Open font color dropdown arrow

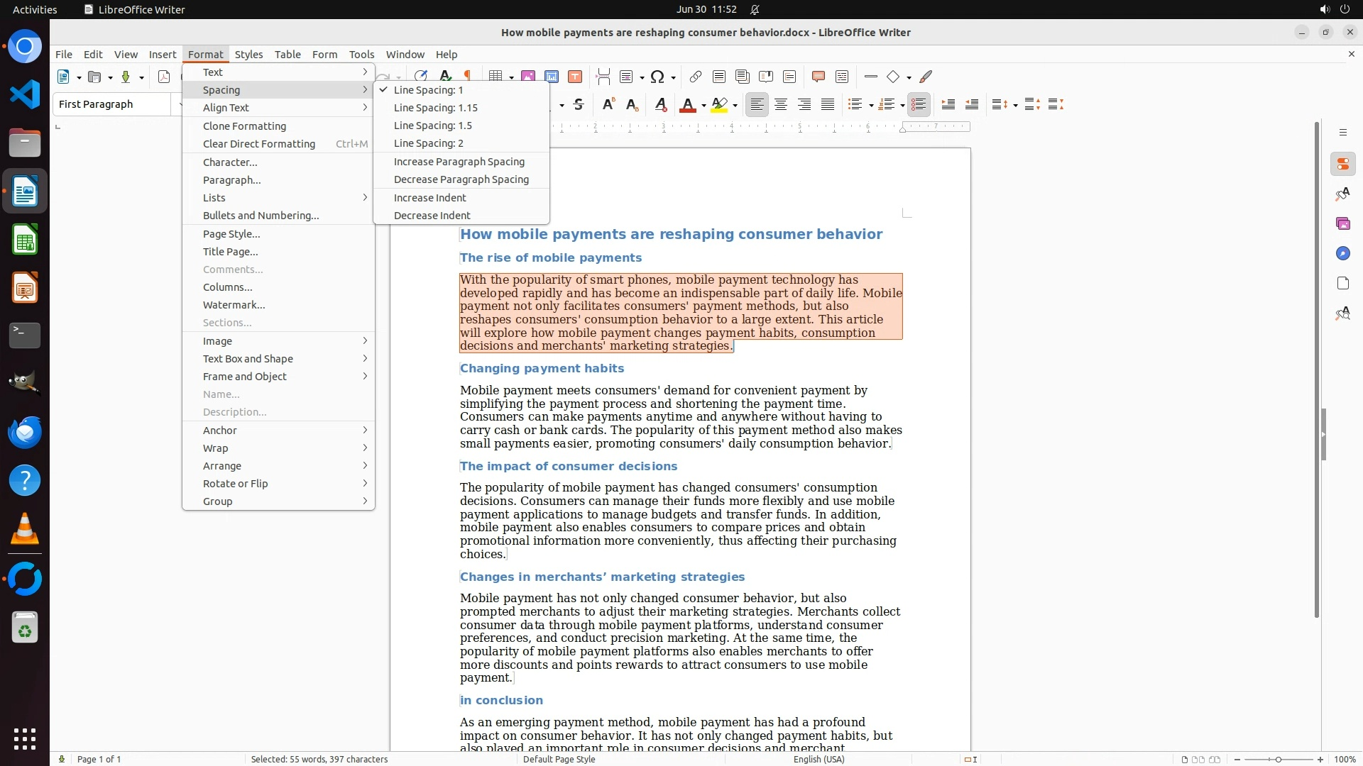(x=704, y=106)
